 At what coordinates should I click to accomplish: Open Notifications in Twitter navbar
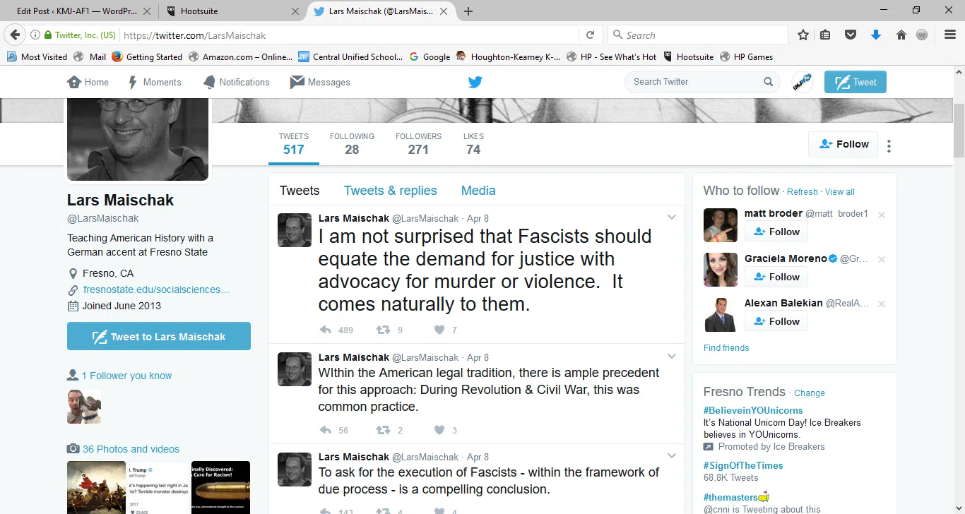click(x=237, y=82)
